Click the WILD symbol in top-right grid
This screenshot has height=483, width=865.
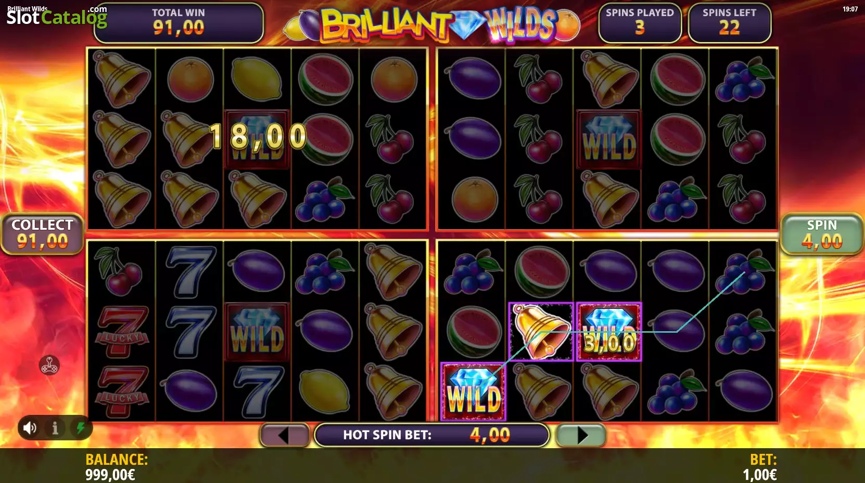608,139
